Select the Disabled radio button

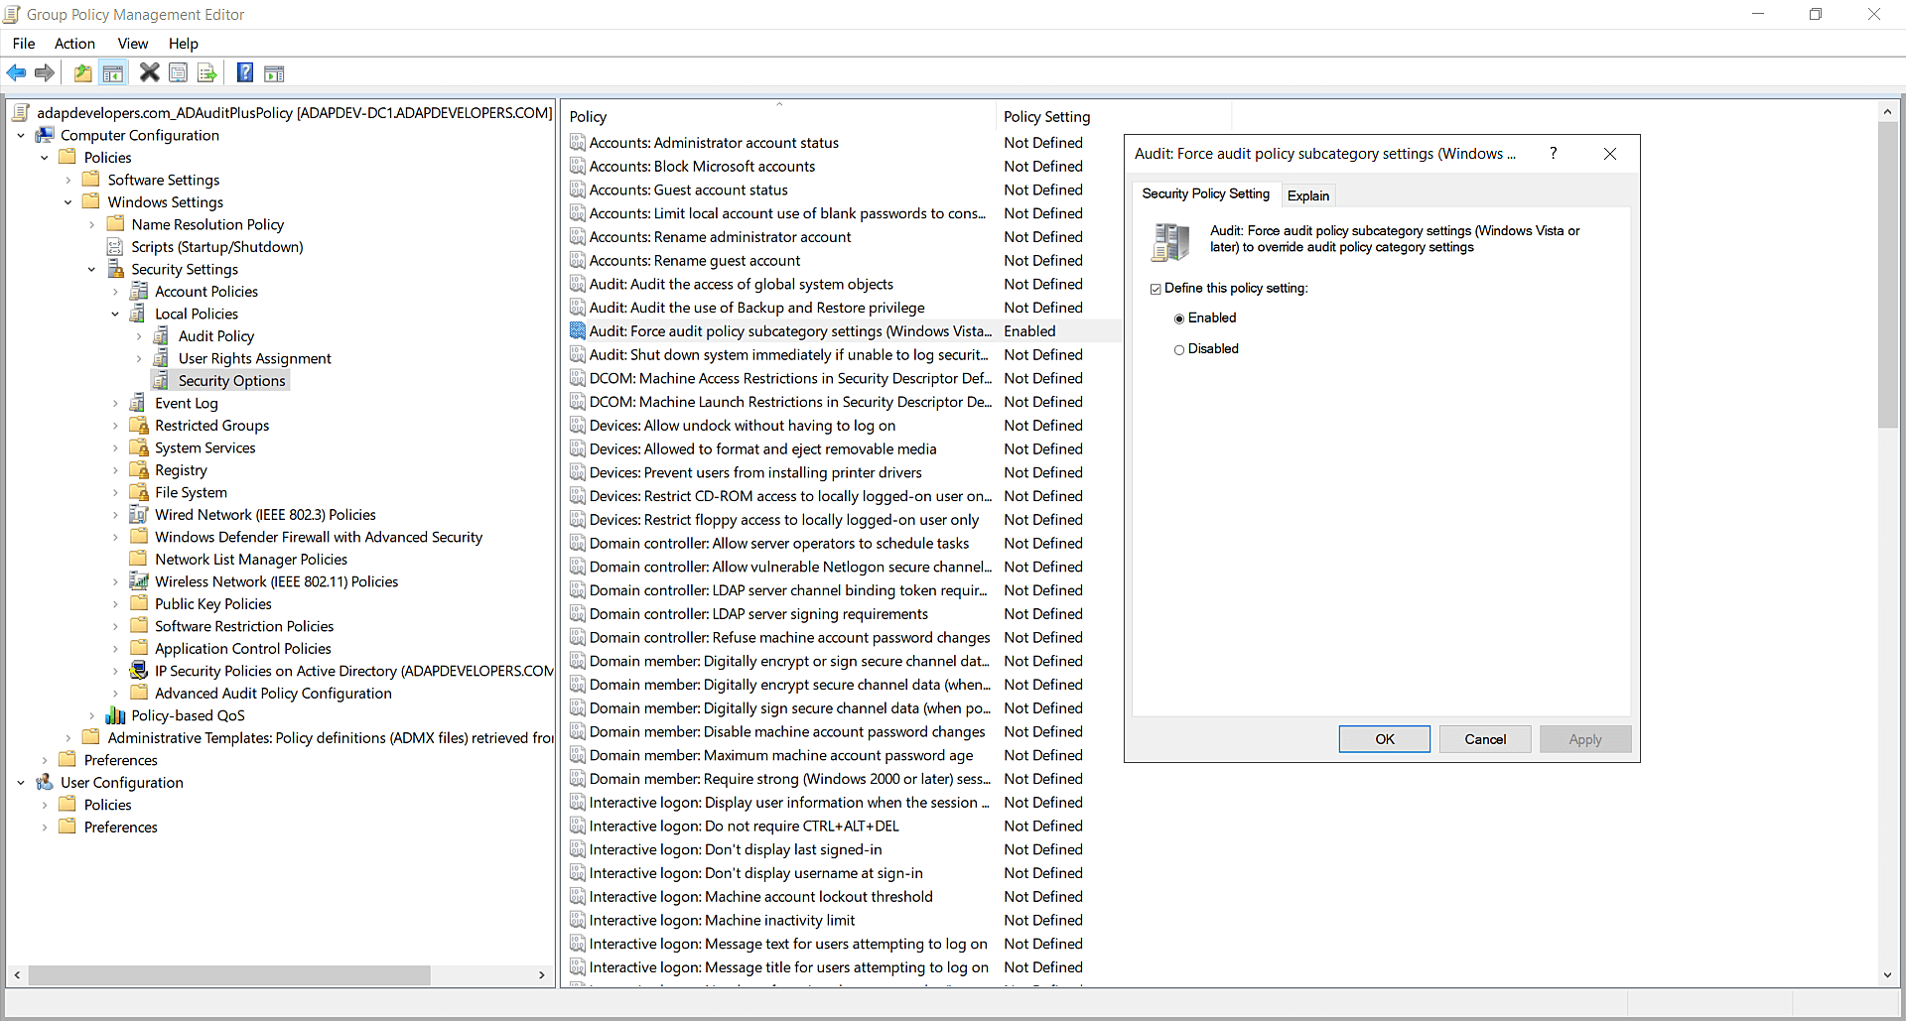tap(1179, 349)
